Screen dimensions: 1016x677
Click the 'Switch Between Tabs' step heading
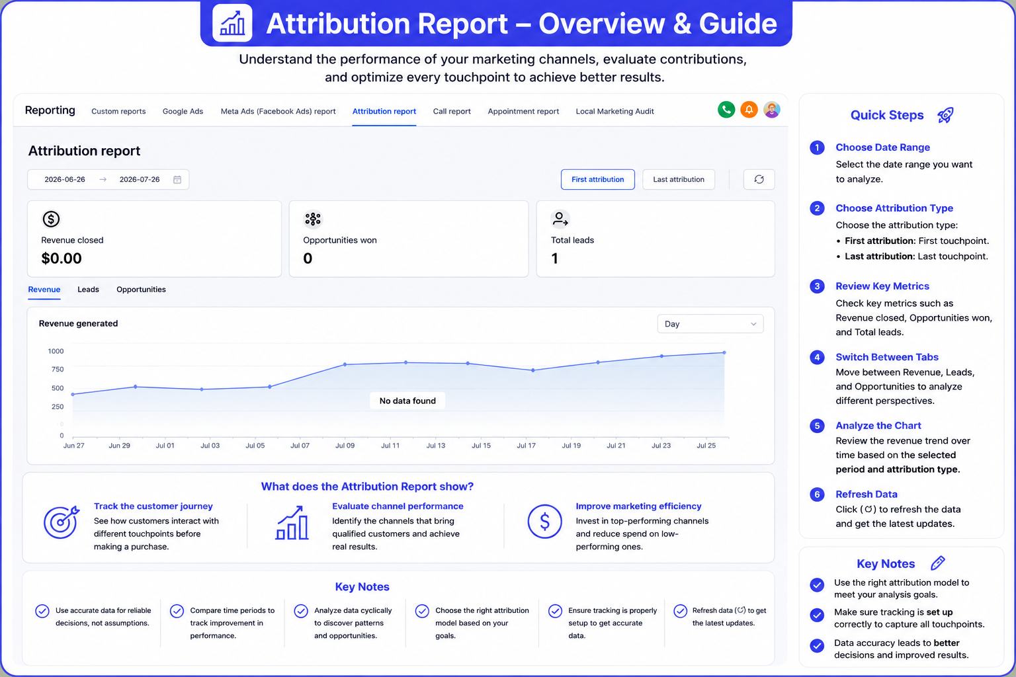click(887, 357)
